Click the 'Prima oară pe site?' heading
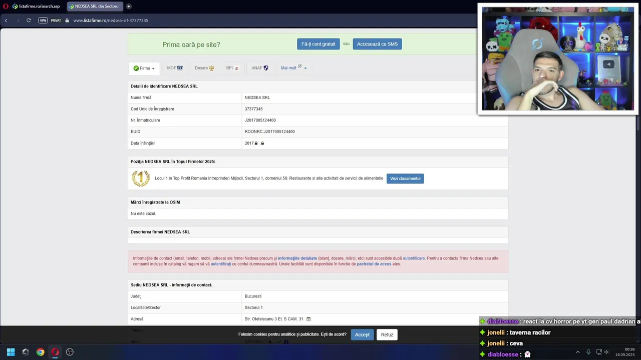641x360 pixels. 191,44
